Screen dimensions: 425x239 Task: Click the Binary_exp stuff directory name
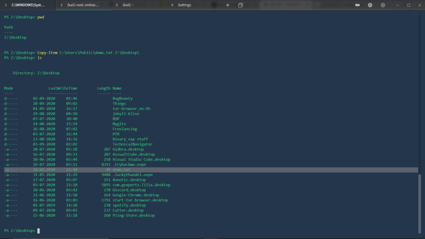130,139
